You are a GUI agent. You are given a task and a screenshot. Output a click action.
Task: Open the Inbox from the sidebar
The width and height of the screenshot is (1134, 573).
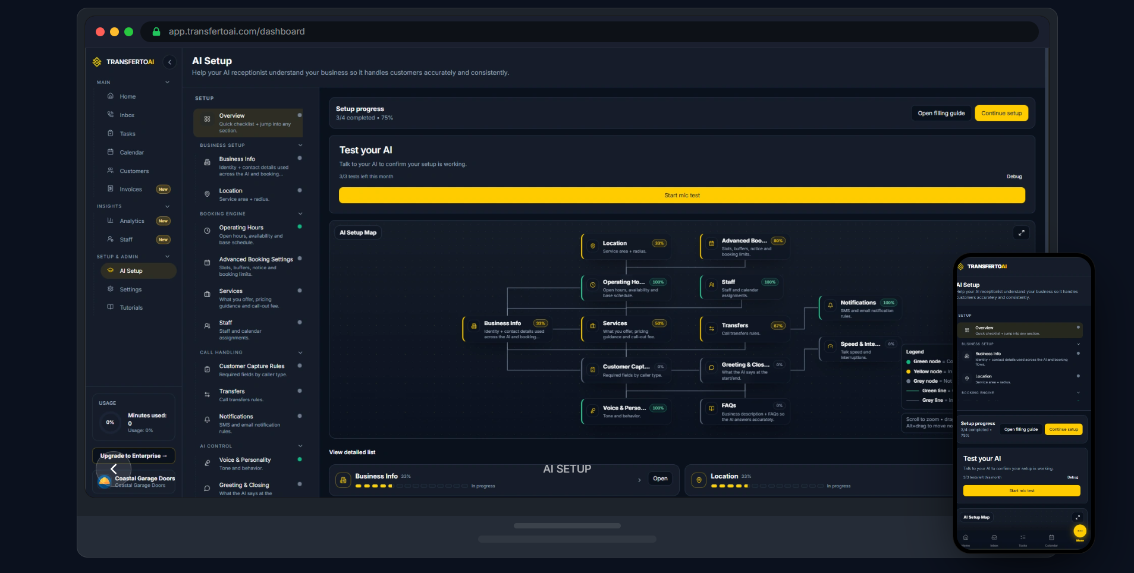point(127,115)
